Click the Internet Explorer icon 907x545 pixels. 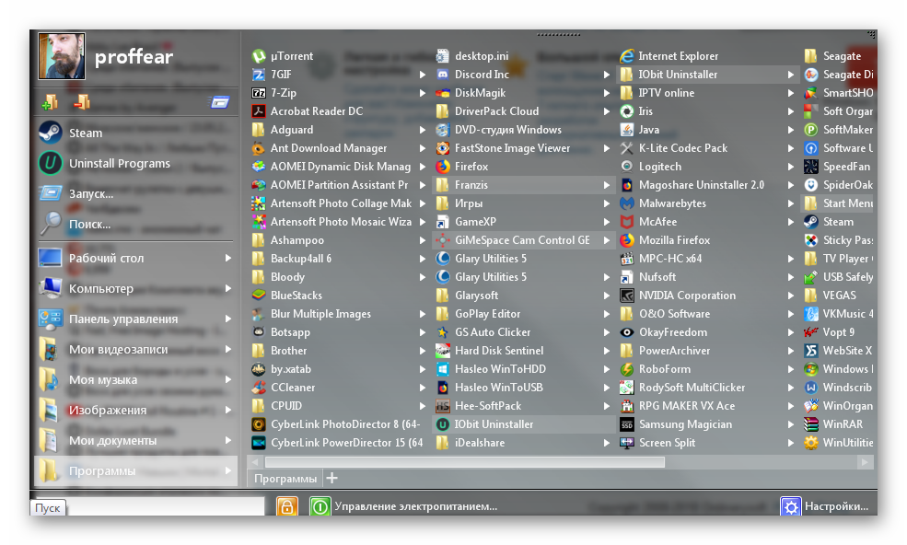(626, 56)
